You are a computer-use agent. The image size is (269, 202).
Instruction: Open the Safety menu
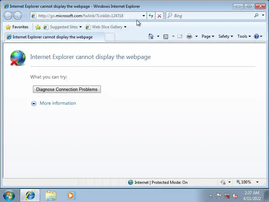pyautogui.click(x=226, y=36)
